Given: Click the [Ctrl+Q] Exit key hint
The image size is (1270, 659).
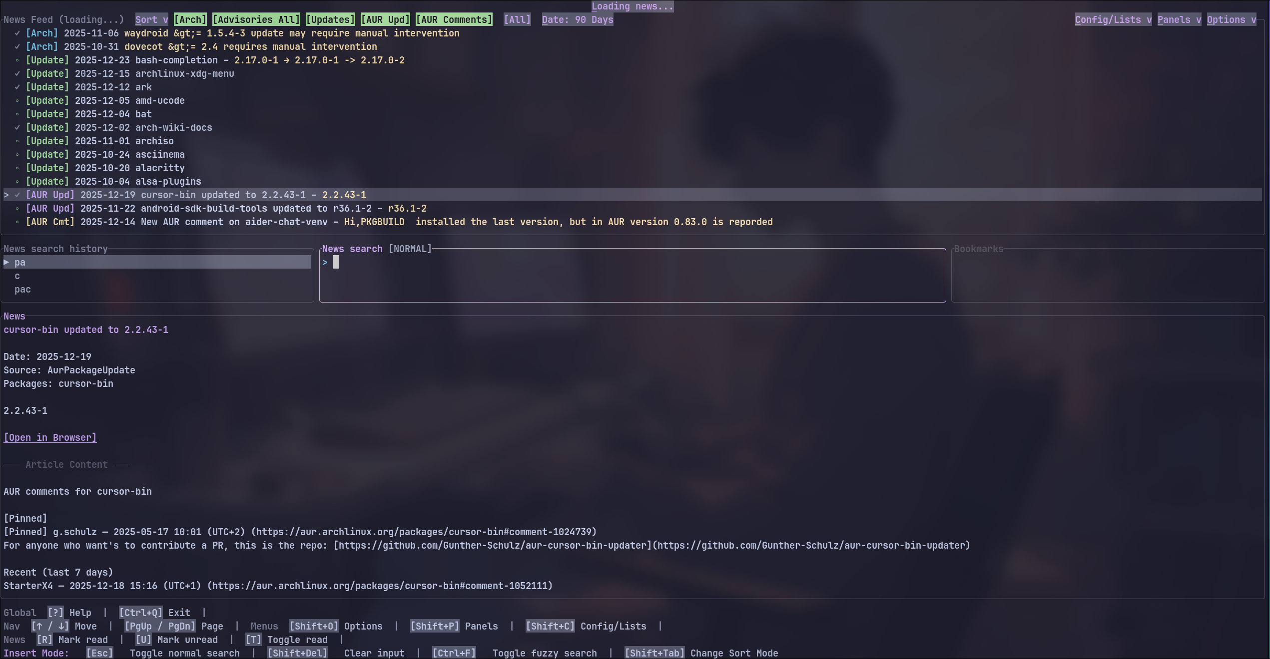Looking at the screenshot, I should [154, 613].
